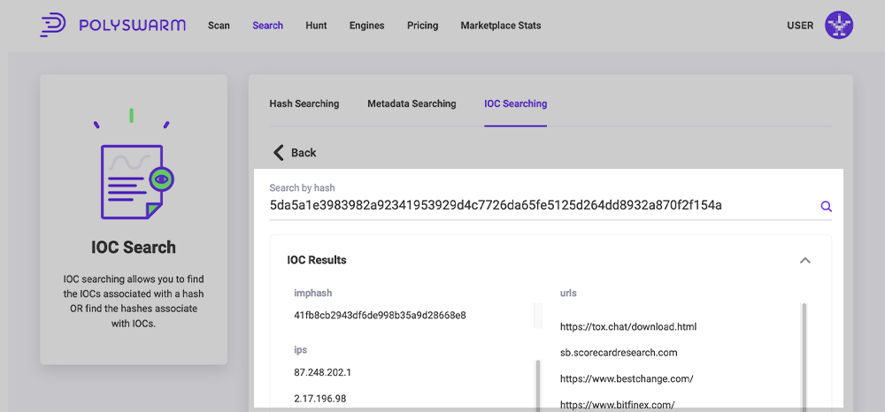Screen dimensions: 885x412
Task: Click the PolySwarm logo
Action: pyautogui.click(x=112, y=26)
